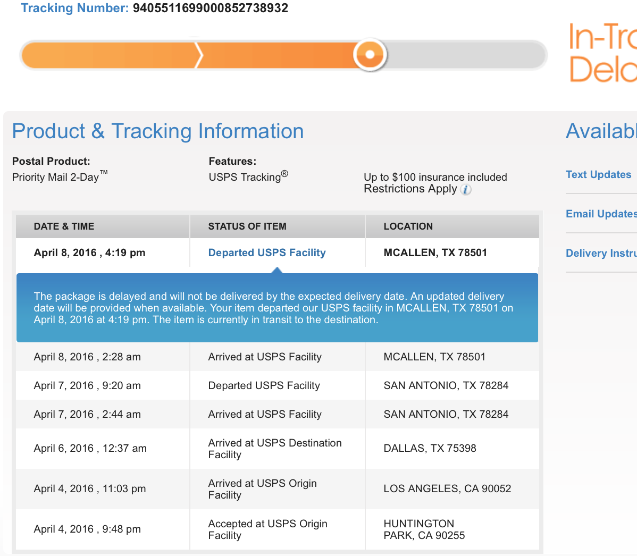Click the Product & Tracking Information heading

158,131
